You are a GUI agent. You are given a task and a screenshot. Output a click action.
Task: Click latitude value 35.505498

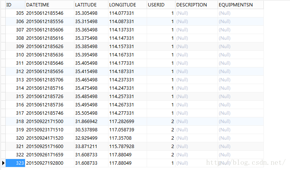point(91,113)
